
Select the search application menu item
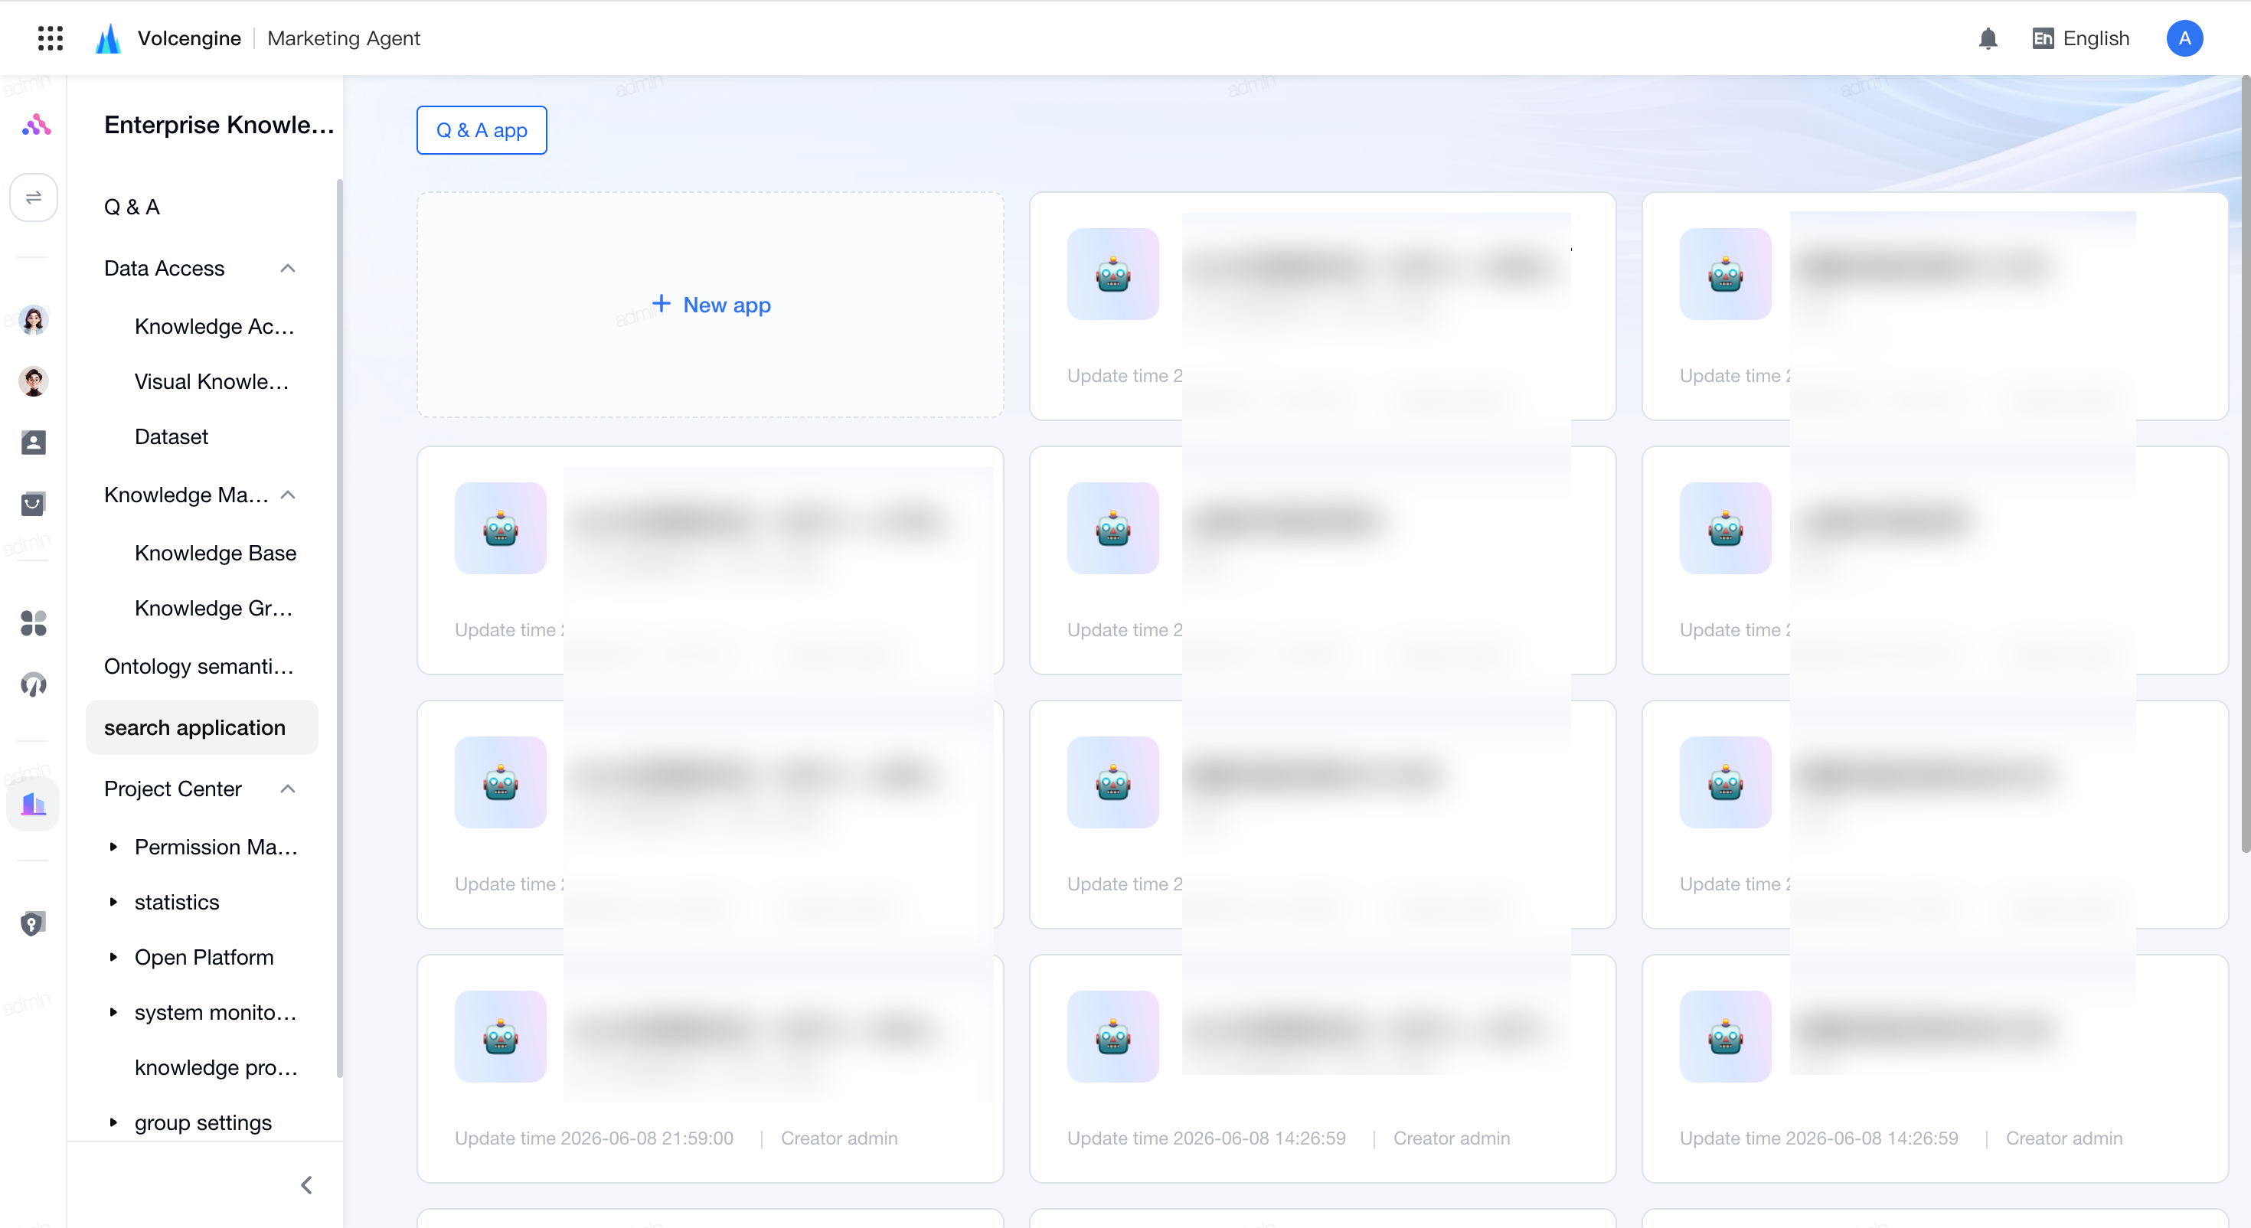tap(202, 727)
